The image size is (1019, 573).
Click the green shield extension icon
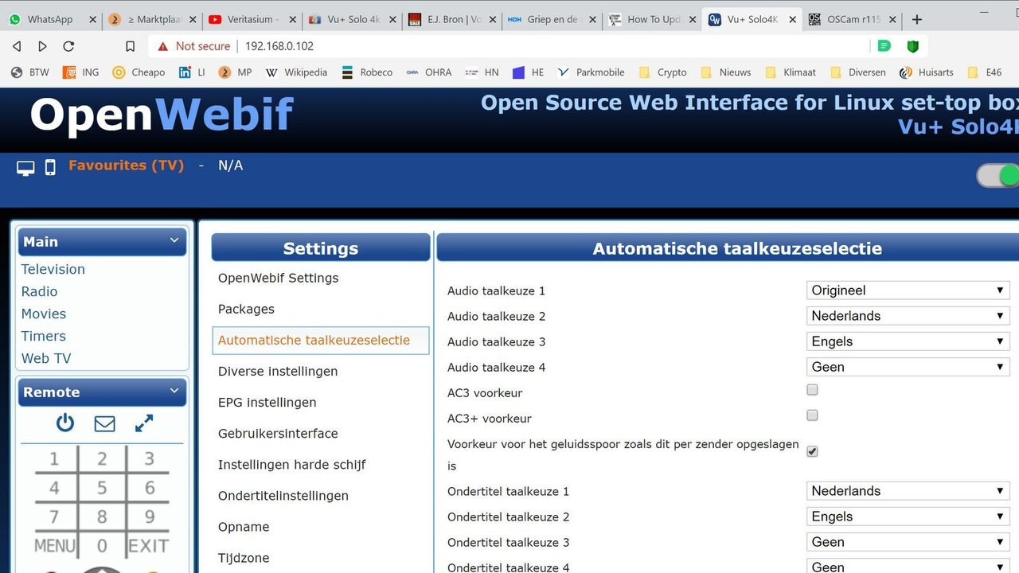[912, 46]
